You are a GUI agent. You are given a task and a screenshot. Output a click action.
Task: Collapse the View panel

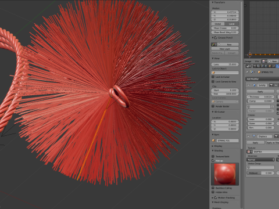coord(213,59)
